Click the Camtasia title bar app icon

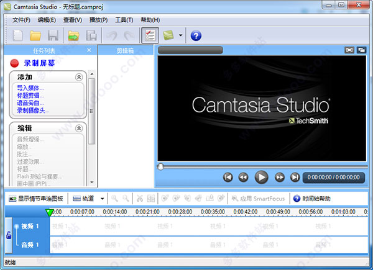click(x=7, y=7)
